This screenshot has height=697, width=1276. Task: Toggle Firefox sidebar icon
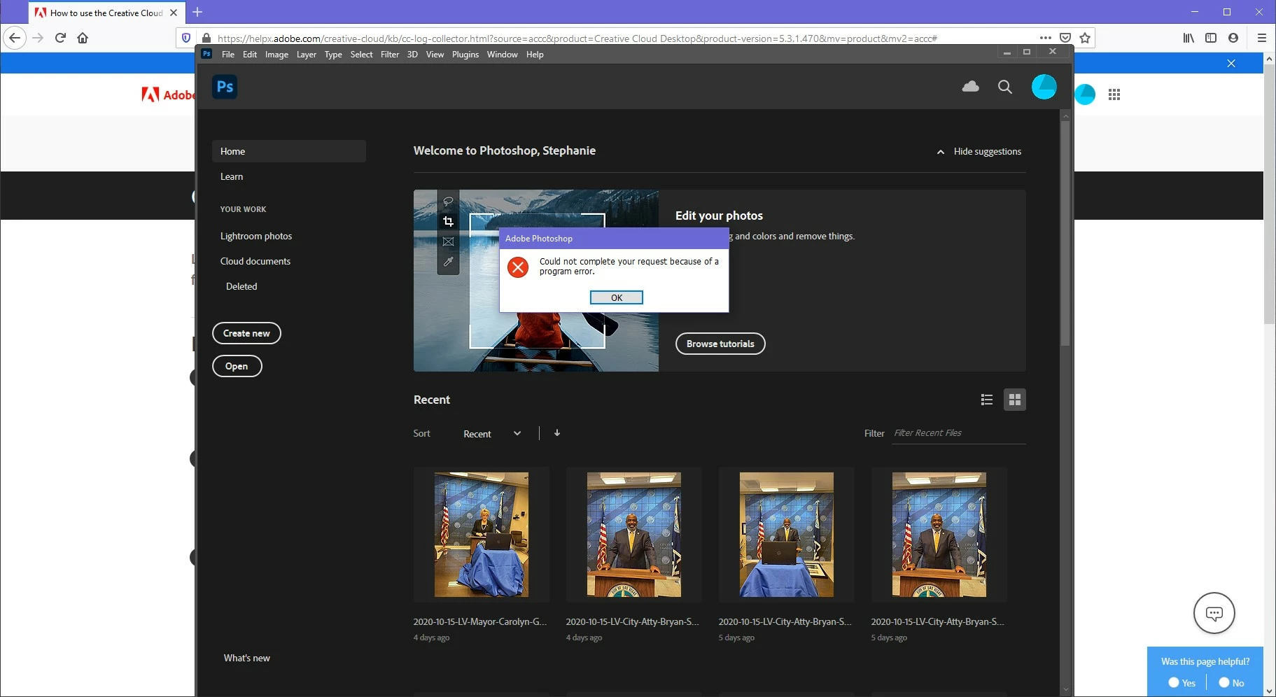click(1211, 38)
